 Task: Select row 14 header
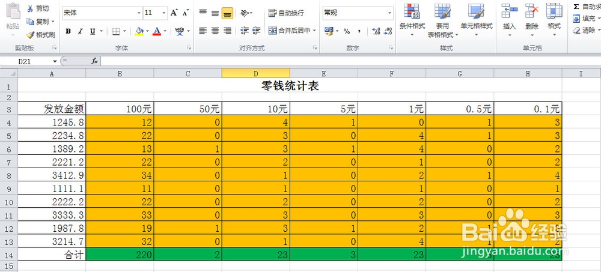[x=9, y=255]
